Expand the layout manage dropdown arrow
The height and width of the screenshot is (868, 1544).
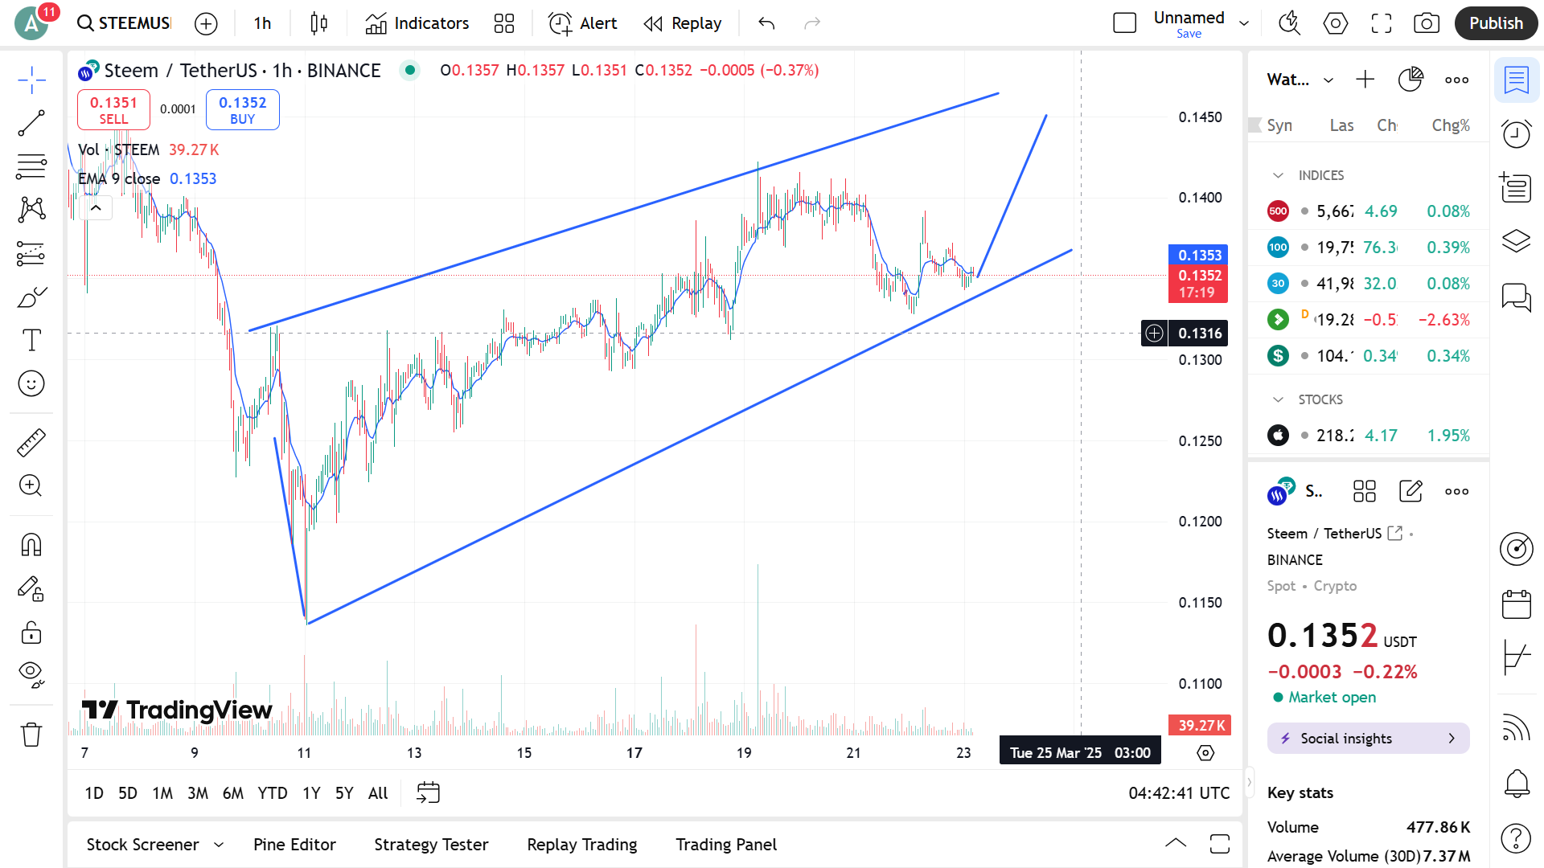coord(1244,23)
